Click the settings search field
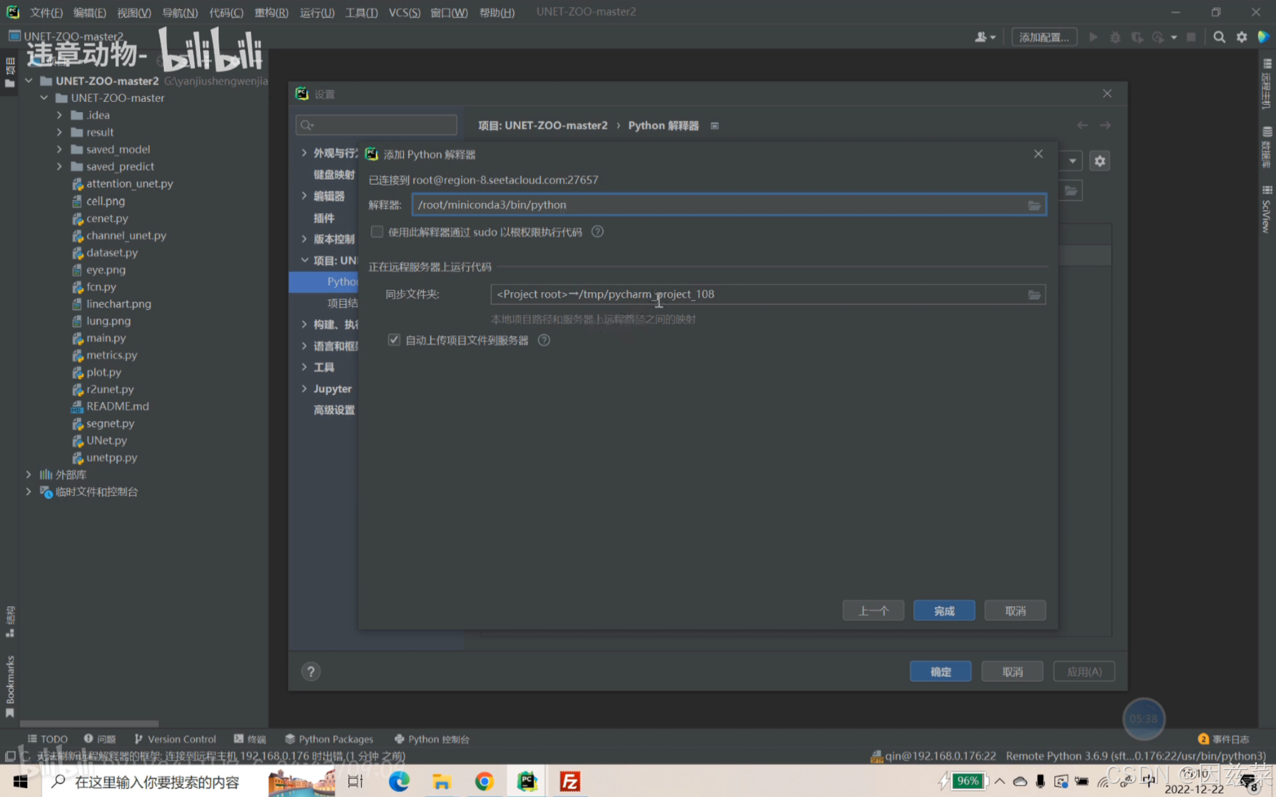Image resolution: width=1276 pixels, height=797 pixels. pyautogui.click(x=380, y=125)
